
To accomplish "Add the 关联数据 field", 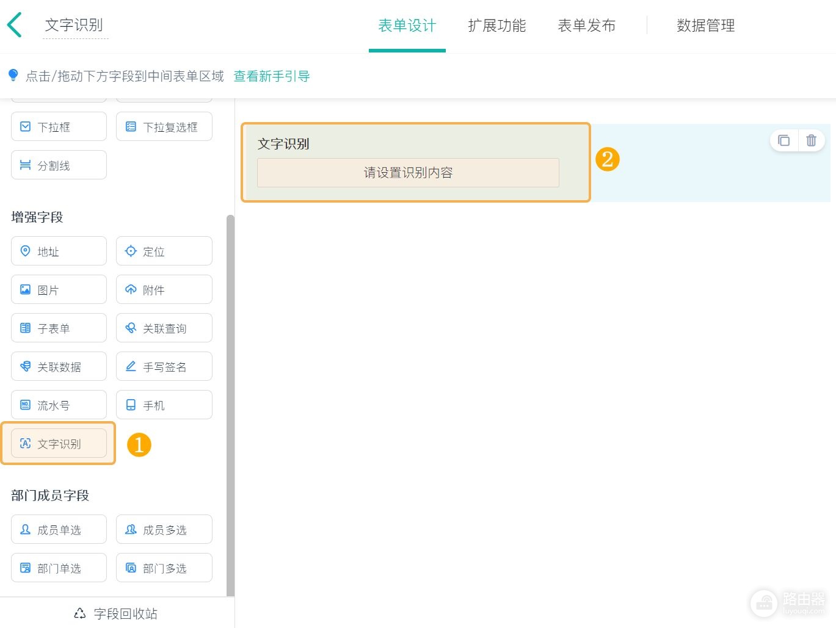I will [59, 366].
